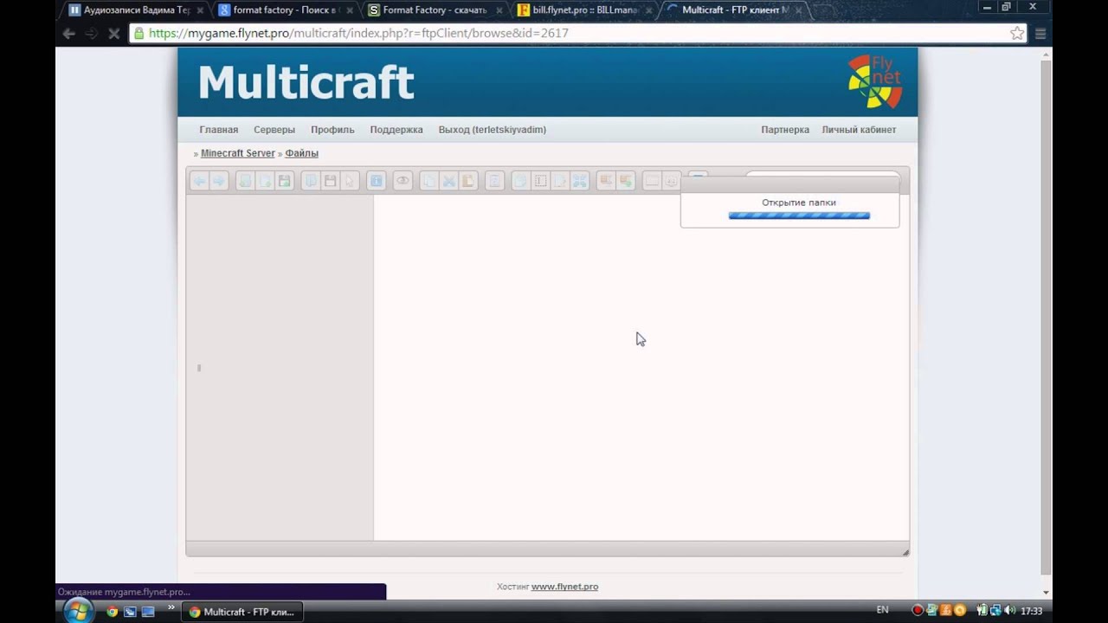The height and width of the screenshot is (623, 1108).
Task: Click the browser page vertical scrollbar
Action: (1047, 318)
